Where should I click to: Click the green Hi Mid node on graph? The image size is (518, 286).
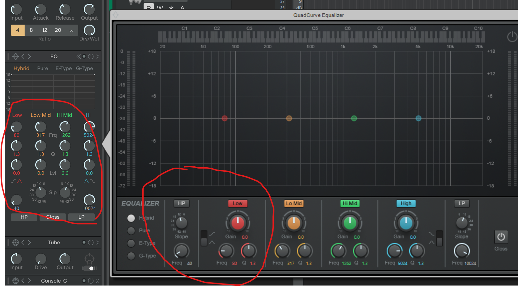354,118
